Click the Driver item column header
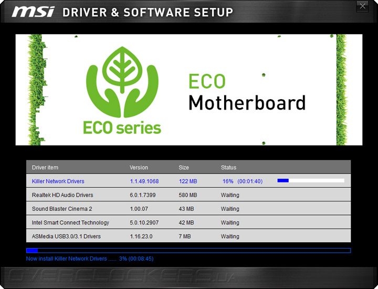378x289 pixels. [45, 167]
